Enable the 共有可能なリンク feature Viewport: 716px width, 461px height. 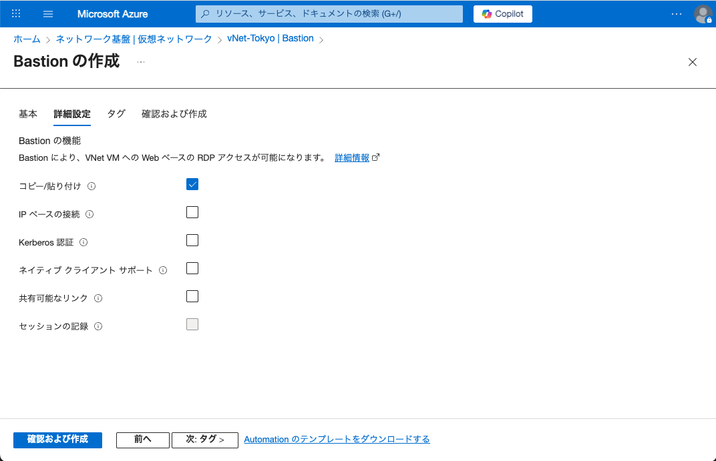pyautogui.click(x=192, y=296)
